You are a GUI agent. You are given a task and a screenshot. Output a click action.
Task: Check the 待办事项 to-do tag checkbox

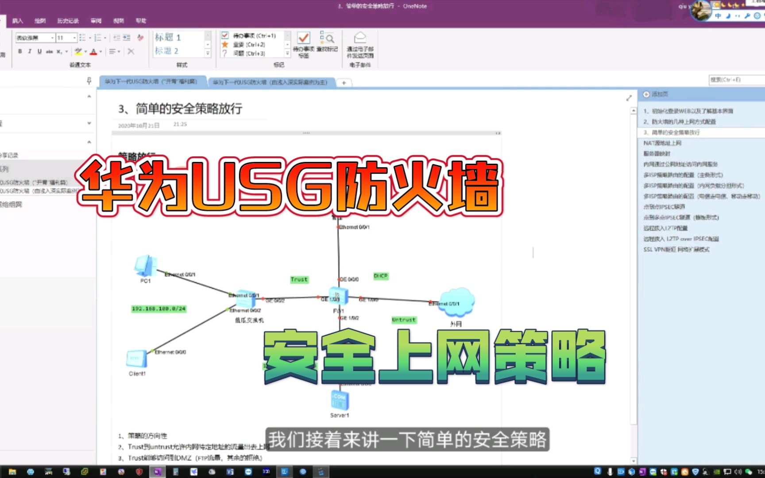[224, 35]
